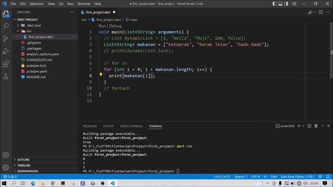Open the Explorer view in activity bar
Image resolution: width=333 pixels, height=187 pixels.
[x=6, y=14]
